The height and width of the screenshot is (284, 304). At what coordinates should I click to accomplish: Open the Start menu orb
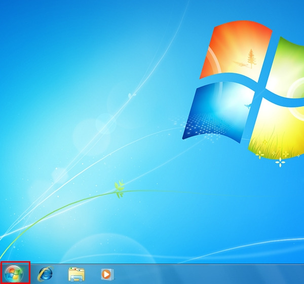[x=15, y=273]
